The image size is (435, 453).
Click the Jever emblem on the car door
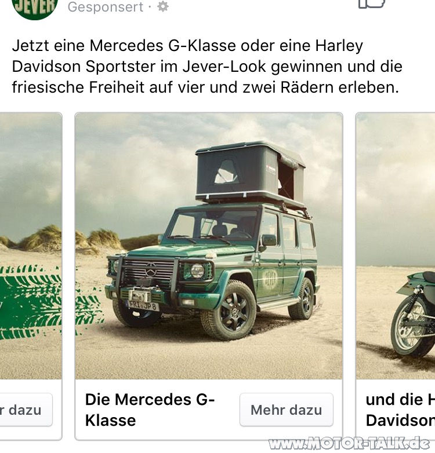269,279
